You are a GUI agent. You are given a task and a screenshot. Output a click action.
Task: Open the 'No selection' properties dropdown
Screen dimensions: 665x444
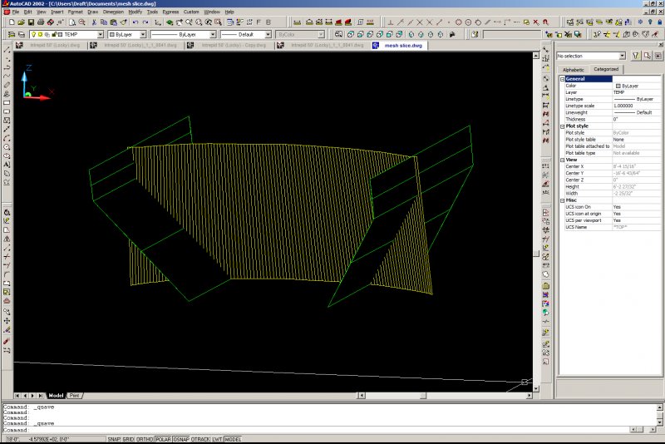[623, 56]
